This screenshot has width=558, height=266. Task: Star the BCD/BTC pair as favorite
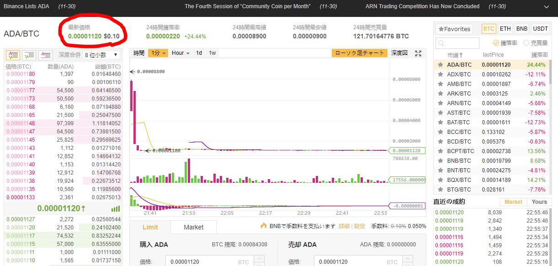tap(441, 142)
